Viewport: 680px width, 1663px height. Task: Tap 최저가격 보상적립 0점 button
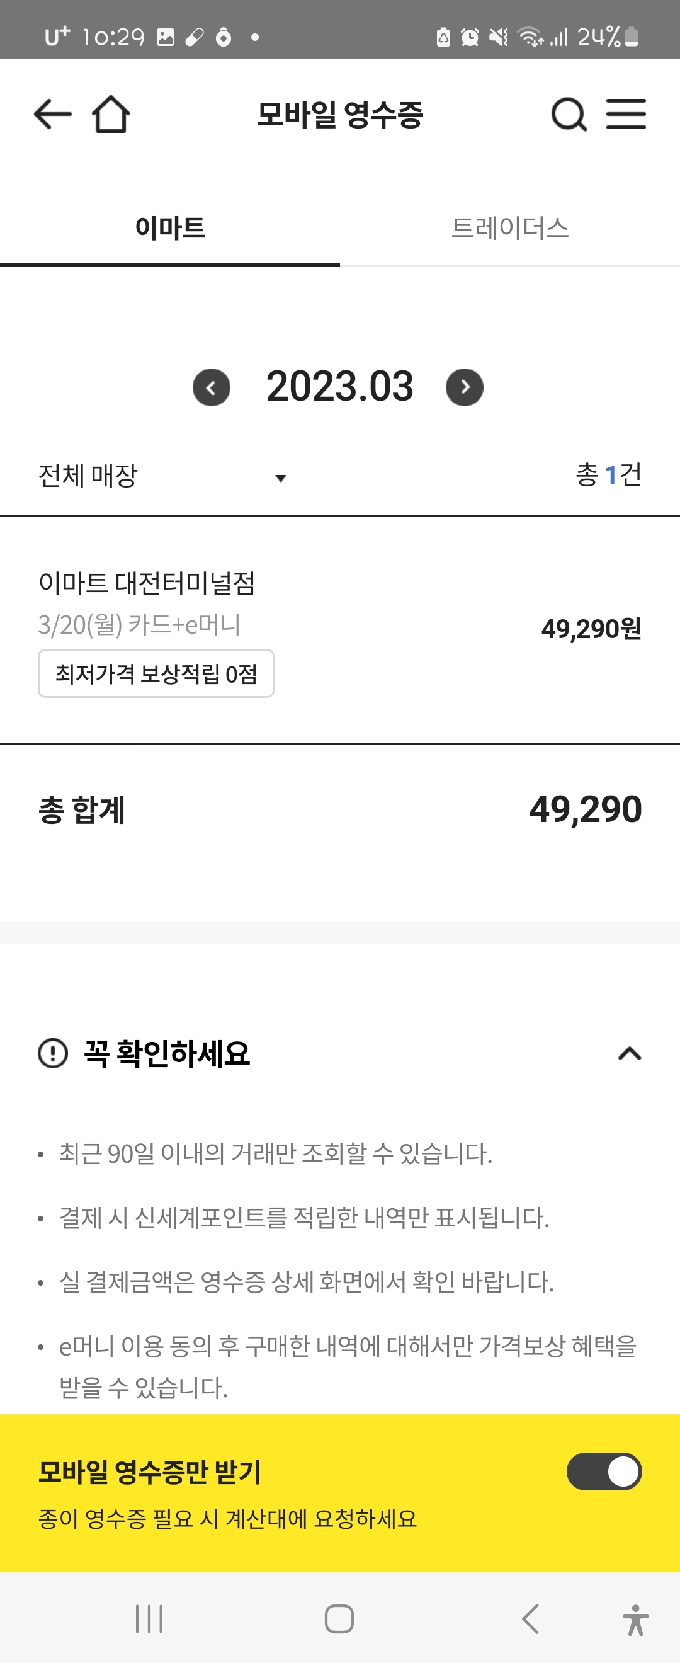point(156,673)
